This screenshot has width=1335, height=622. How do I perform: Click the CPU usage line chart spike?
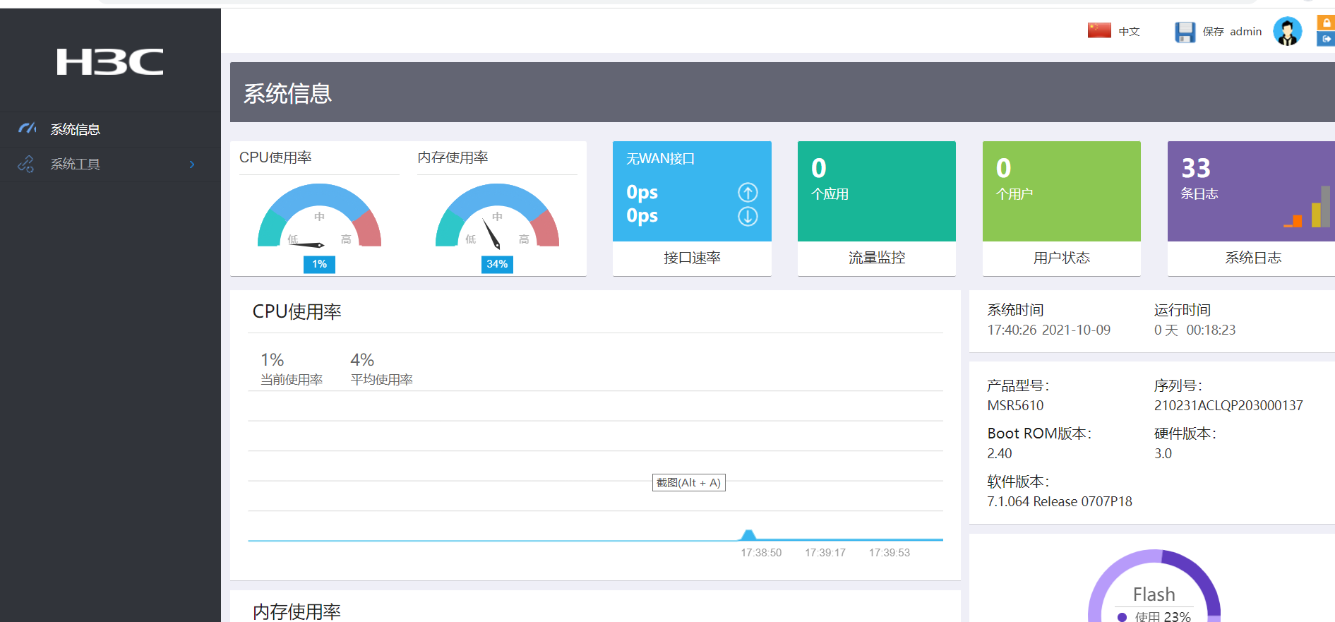[748, 534]
